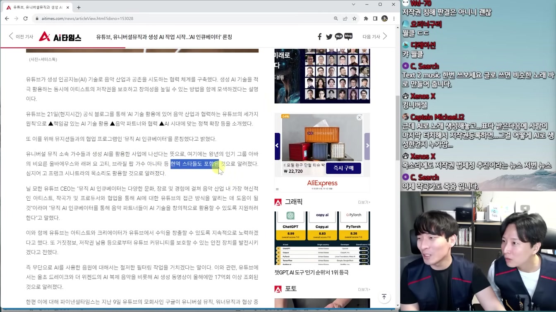Open the Chrome profile avatar
This screenshot has width=556, height=312.
[x=385, y=19]
